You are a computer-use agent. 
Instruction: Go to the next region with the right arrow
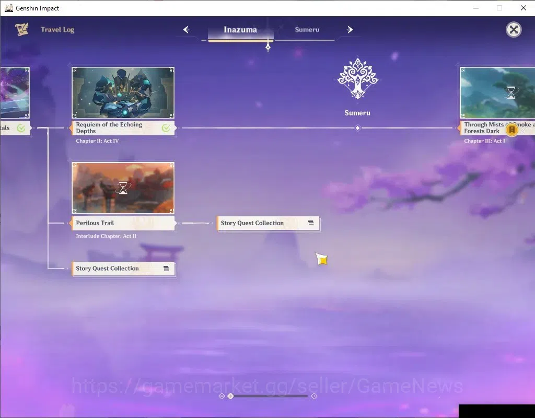350,30
